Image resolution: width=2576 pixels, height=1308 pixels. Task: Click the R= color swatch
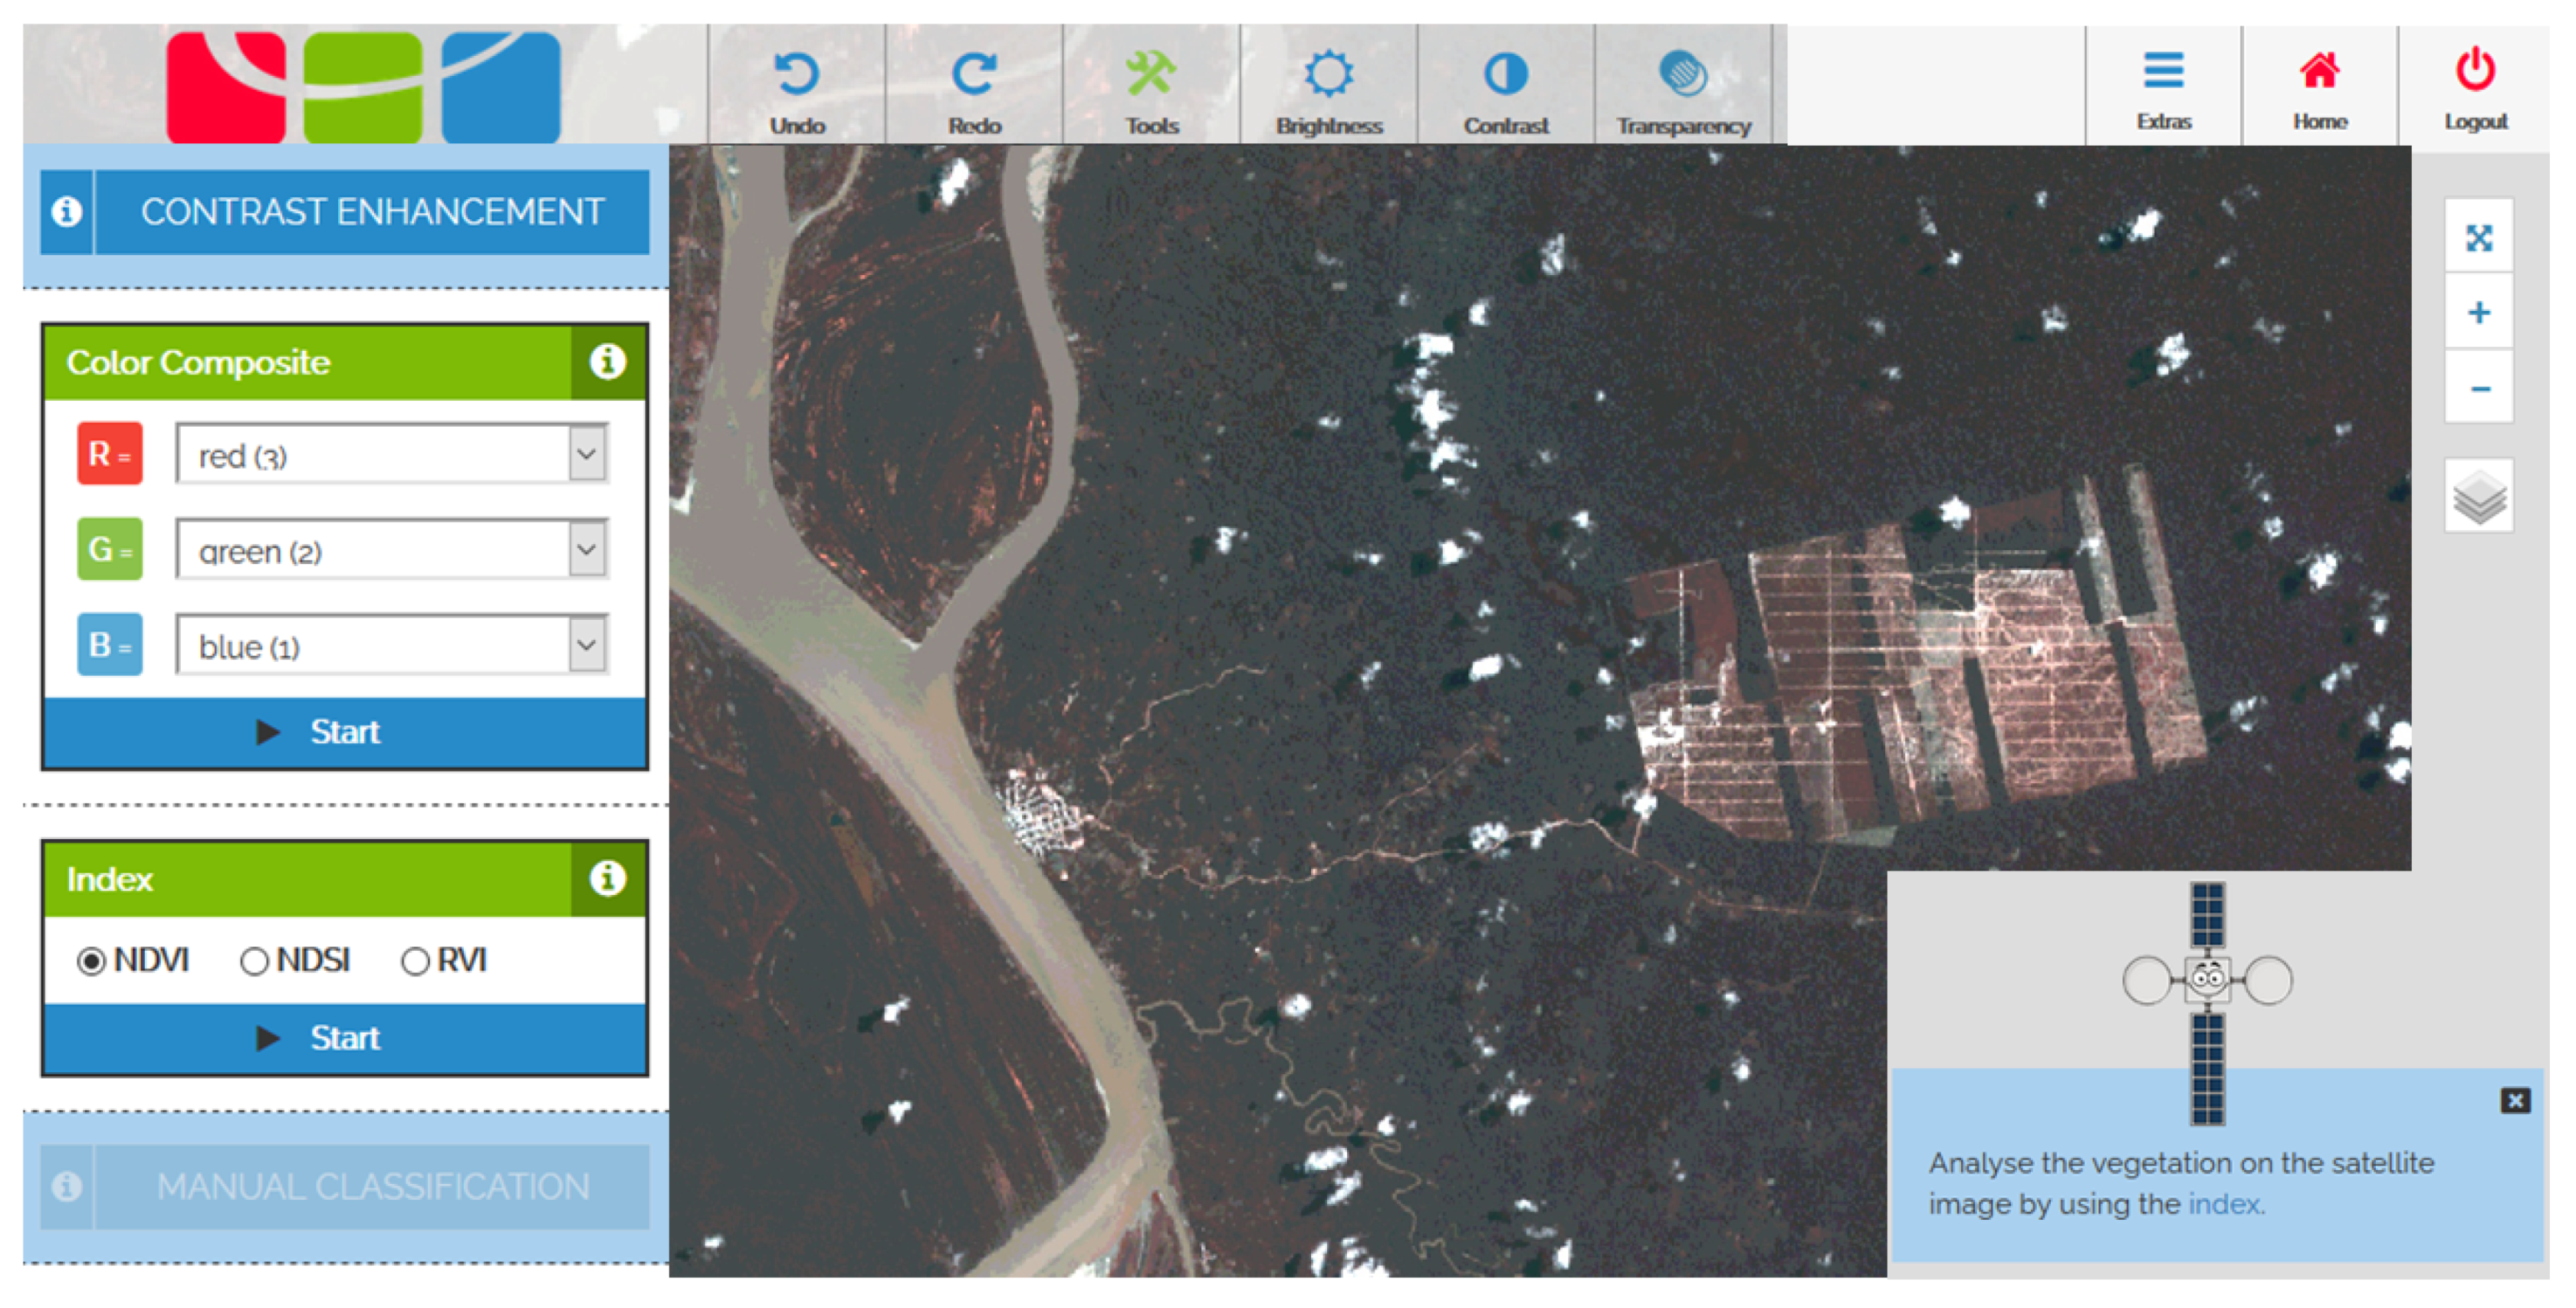[110, 454]
